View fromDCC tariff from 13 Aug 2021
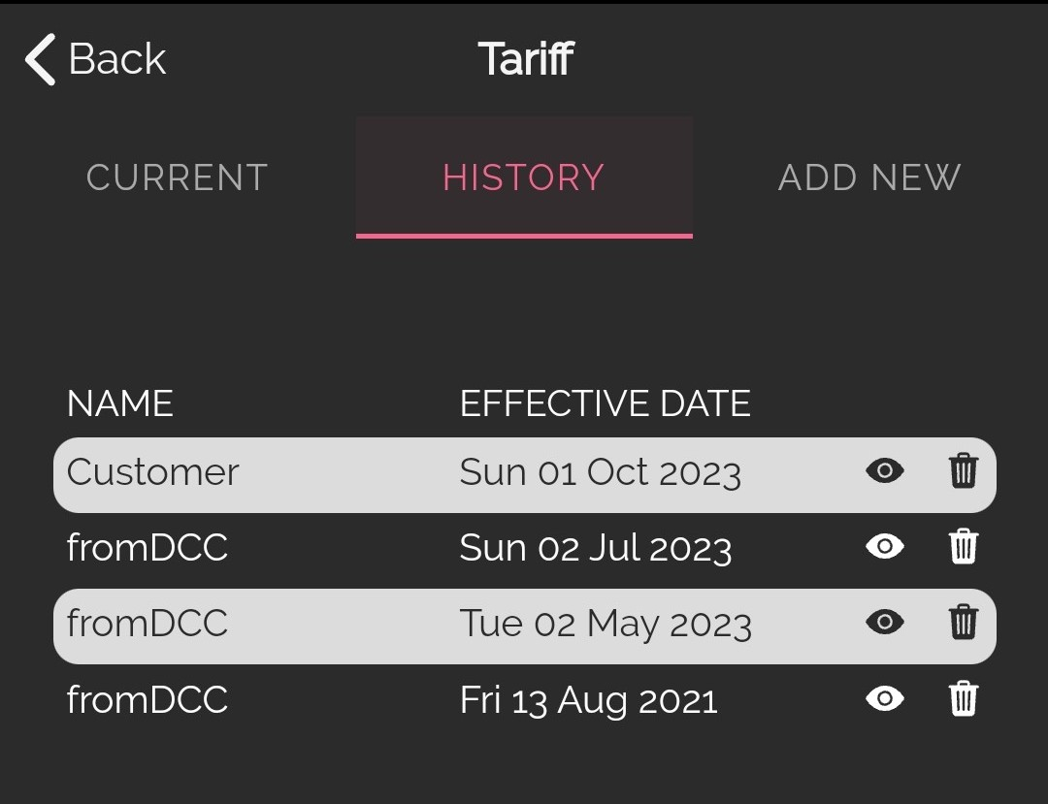The width and height of the screenshot is (1048, 804). pyautogui.click(x=885, y=698)
